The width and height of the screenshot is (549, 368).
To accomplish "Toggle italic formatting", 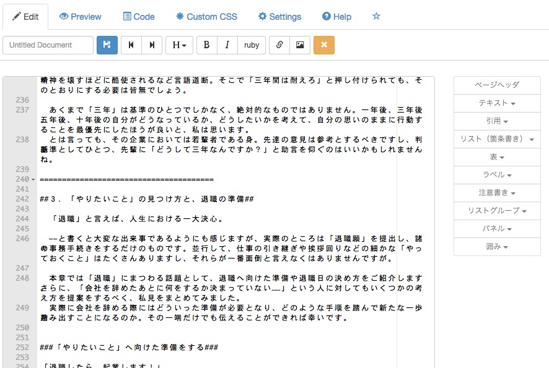I will pyautogui.click(x=227, y=45).
